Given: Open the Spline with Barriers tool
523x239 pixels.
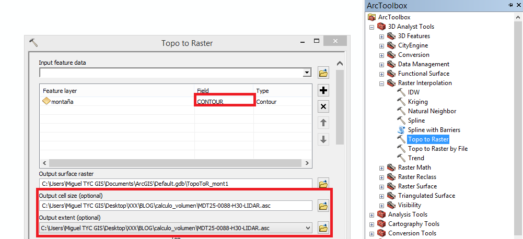Looking at the screenshot, I should pos(434,130).
